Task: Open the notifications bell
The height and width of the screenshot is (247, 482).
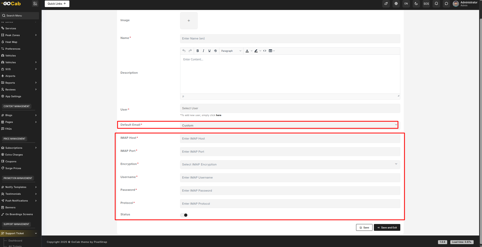Action: click(436, 4)
